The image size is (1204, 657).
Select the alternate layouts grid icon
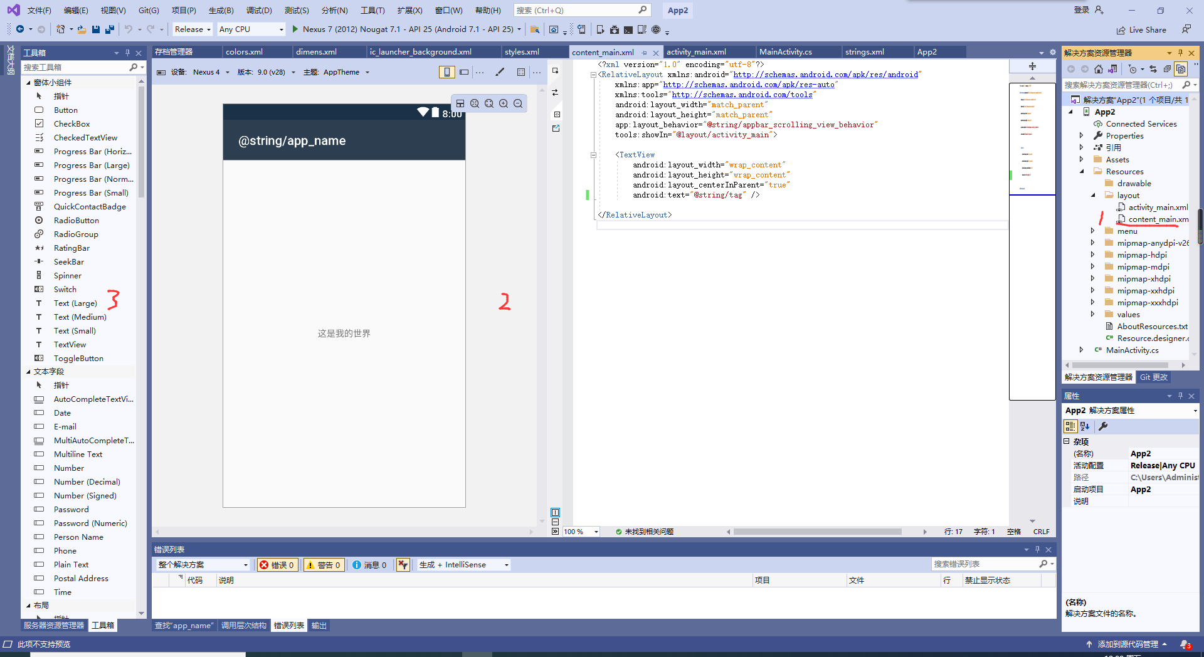click(521, 72)
